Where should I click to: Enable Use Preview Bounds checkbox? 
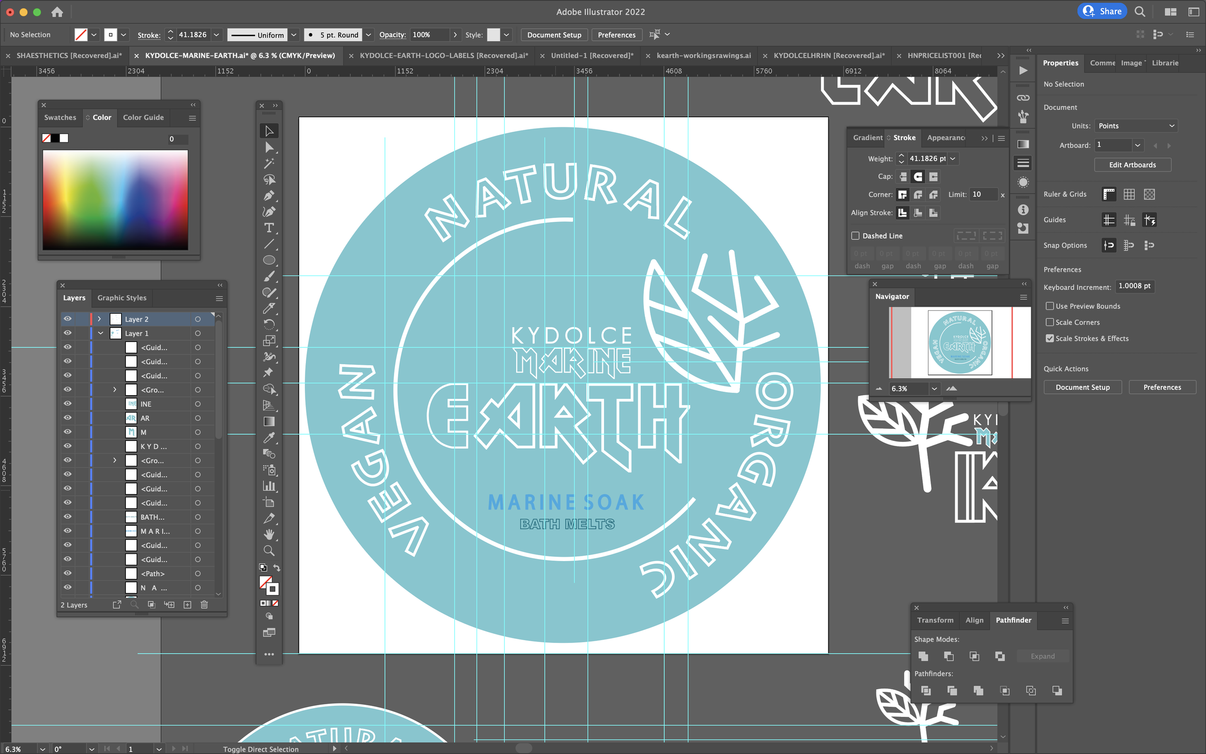(x=1049, y=306)
